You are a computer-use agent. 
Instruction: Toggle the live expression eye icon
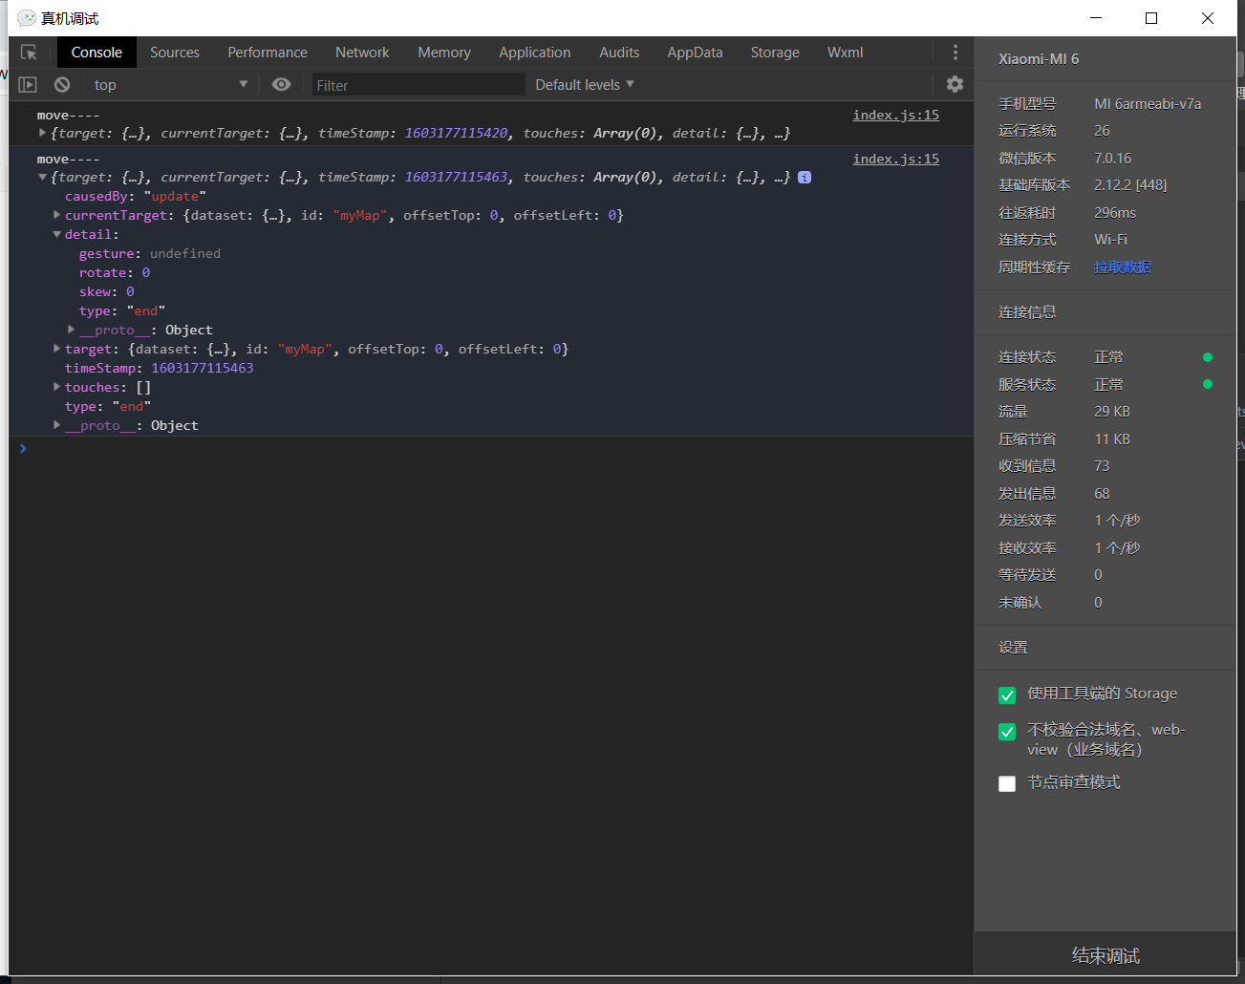click(x=281, y=84)
